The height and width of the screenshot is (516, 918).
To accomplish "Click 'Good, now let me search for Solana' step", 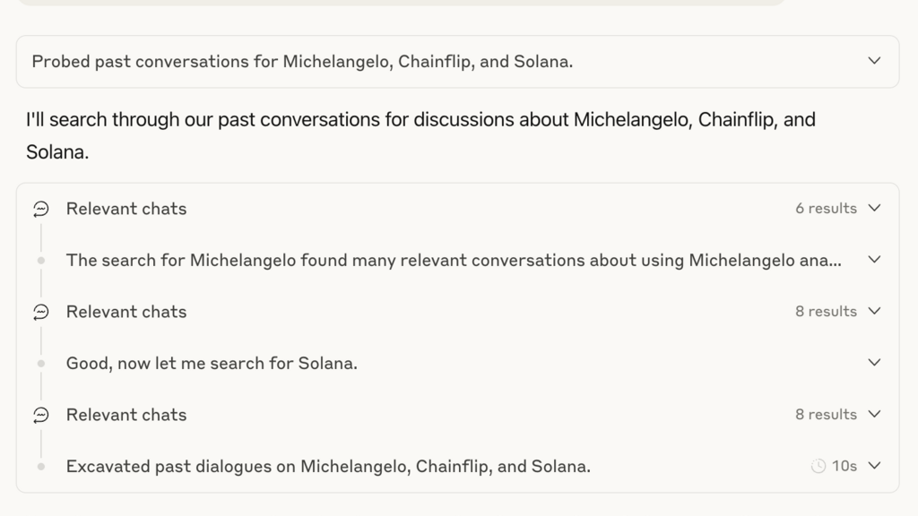I will [x=212, y=364].
